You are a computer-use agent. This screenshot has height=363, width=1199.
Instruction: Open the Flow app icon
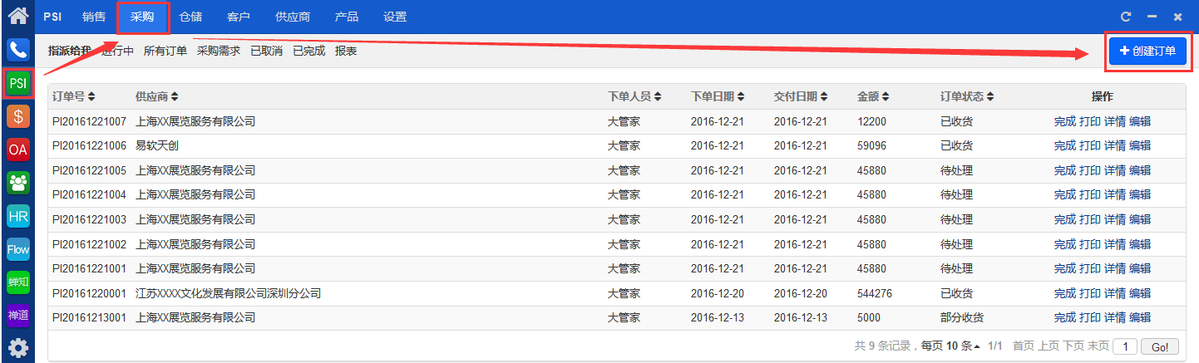pos(17,249)
